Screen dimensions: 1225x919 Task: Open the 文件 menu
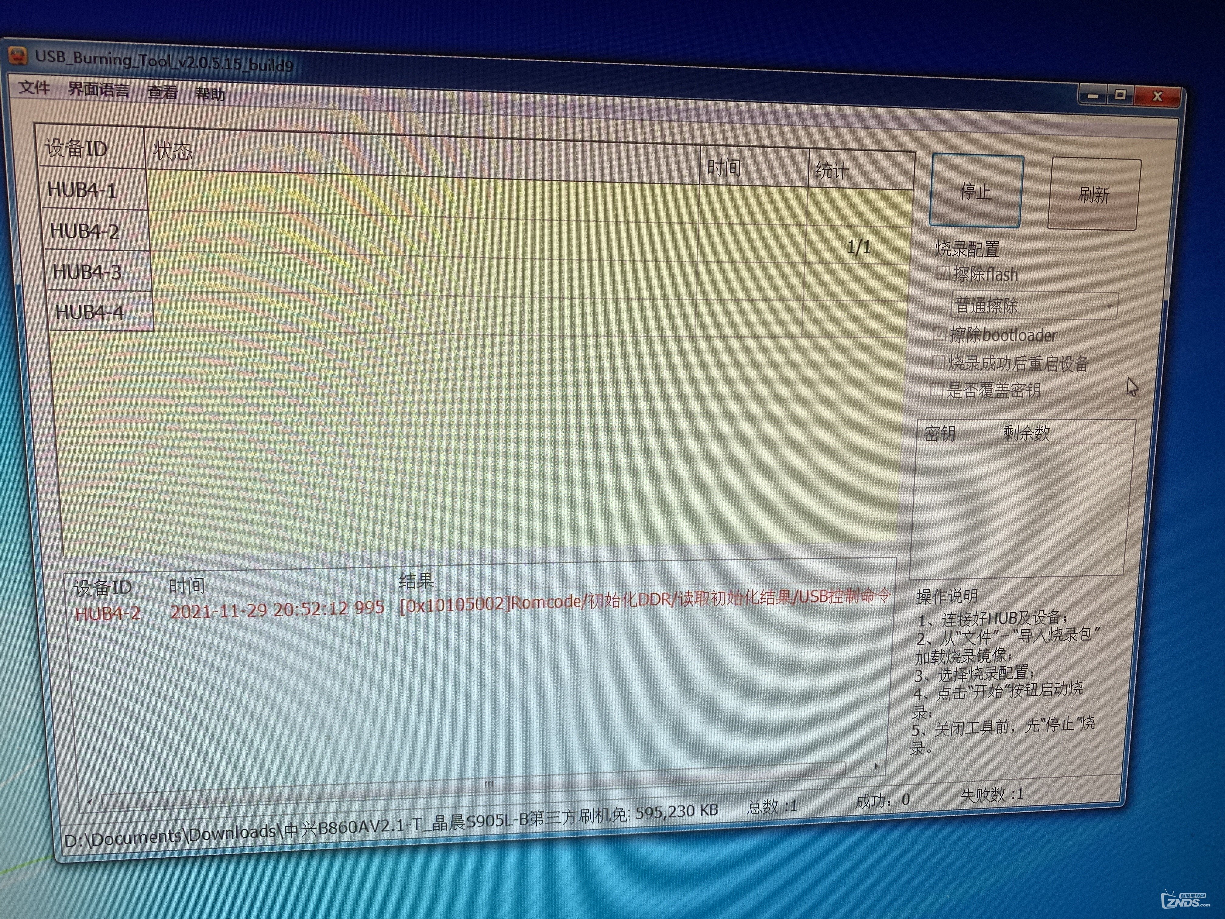(x=34, y=87)
